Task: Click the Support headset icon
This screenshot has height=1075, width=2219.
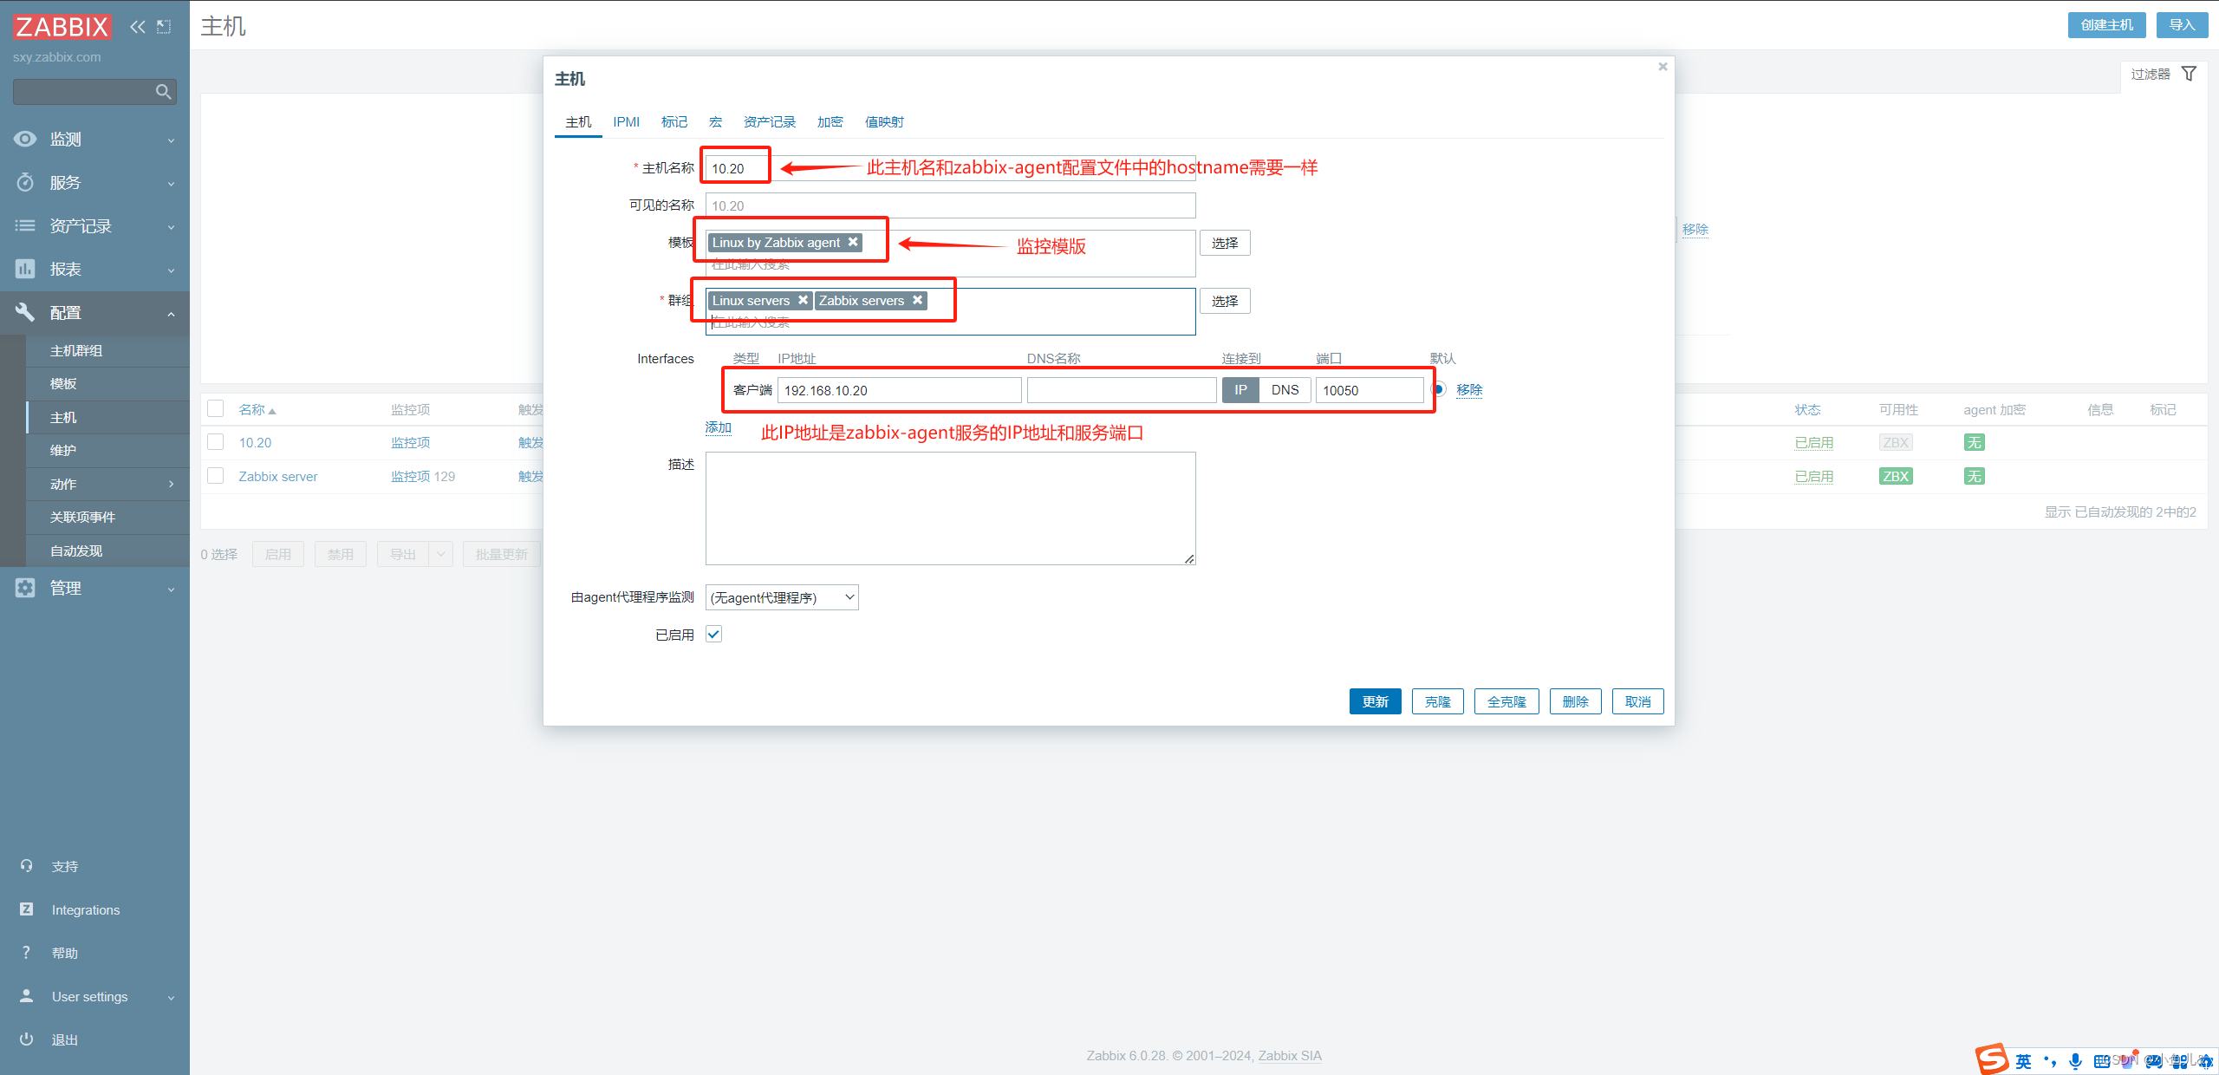Action: [x=26, y=866]
